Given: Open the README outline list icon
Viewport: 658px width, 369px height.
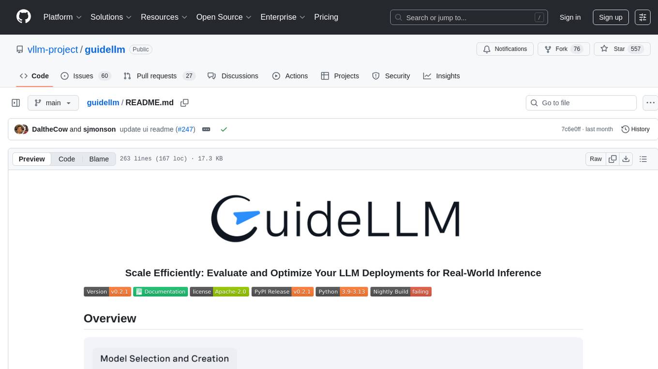Looking at the screenshot, I should click(643, 159).
